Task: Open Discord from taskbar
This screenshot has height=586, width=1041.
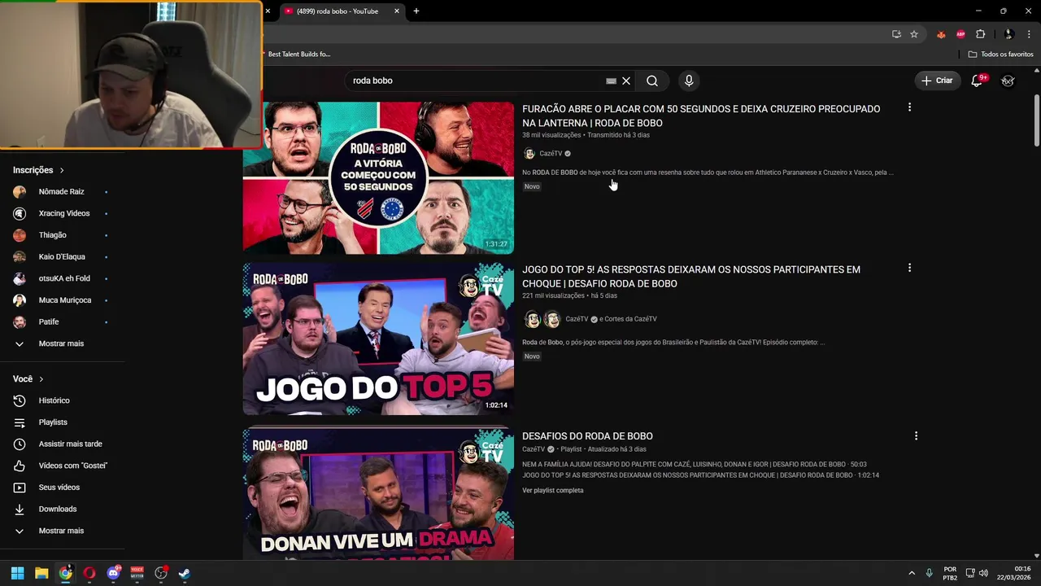Action: [x=113, y=573]
